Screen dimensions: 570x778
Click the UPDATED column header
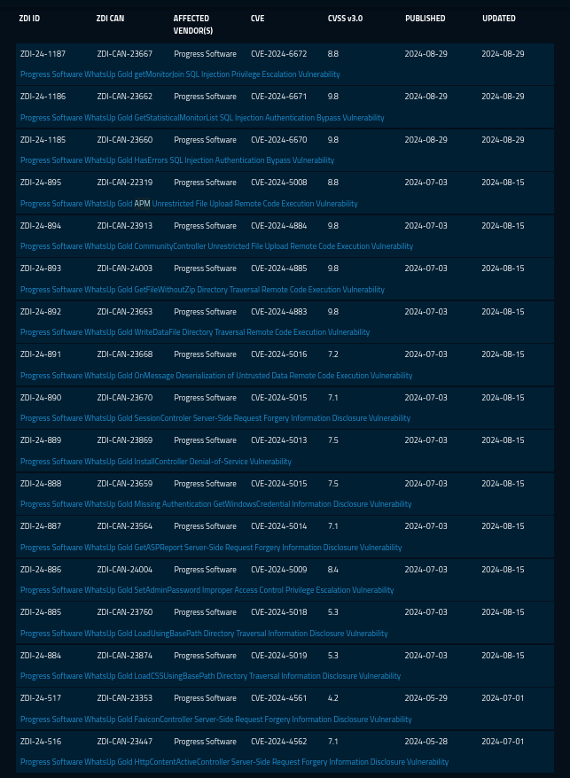click(500, 19)
